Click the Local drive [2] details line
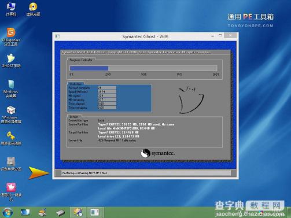 [119, 136]
